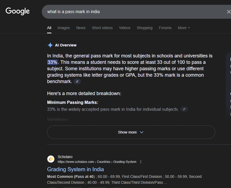This screenshot has width=231, height=188.
Task: Click 'Here's a more detailed breakdown:' text
Action: 84,93
